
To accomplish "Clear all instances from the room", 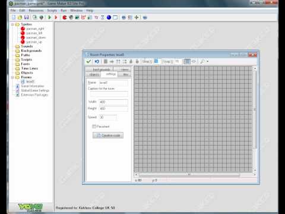I will point(106,61).
